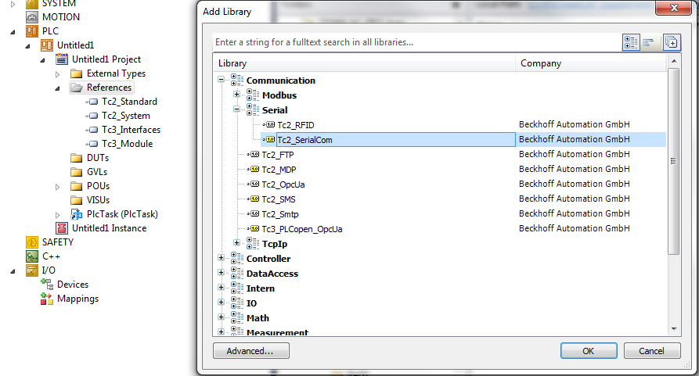Click the Tc2_Standard library reference icon
Screen dimensions: 699x376
[x=92, y=102]
